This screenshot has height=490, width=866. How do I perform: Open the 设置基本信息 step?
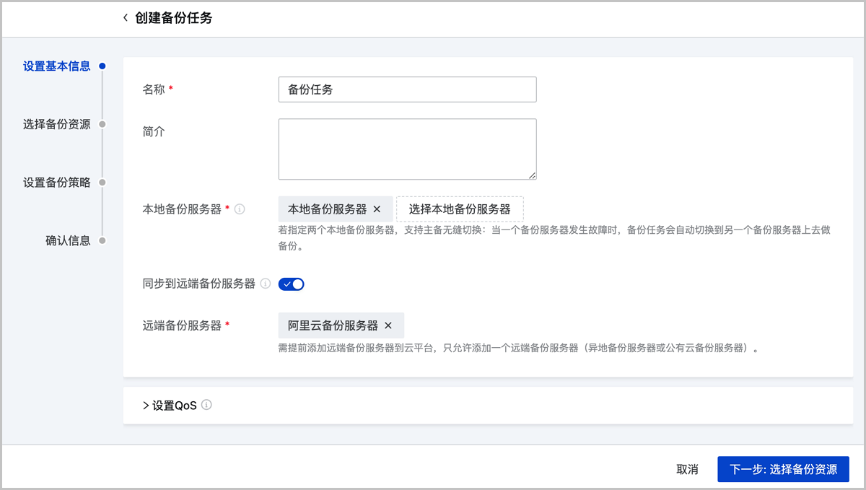pyautogui.click(x=57, y=66)
